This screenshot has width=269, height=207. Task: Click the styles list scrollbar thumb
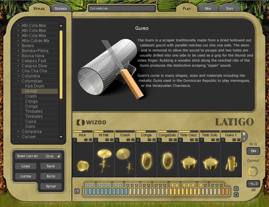pos(61,64)
